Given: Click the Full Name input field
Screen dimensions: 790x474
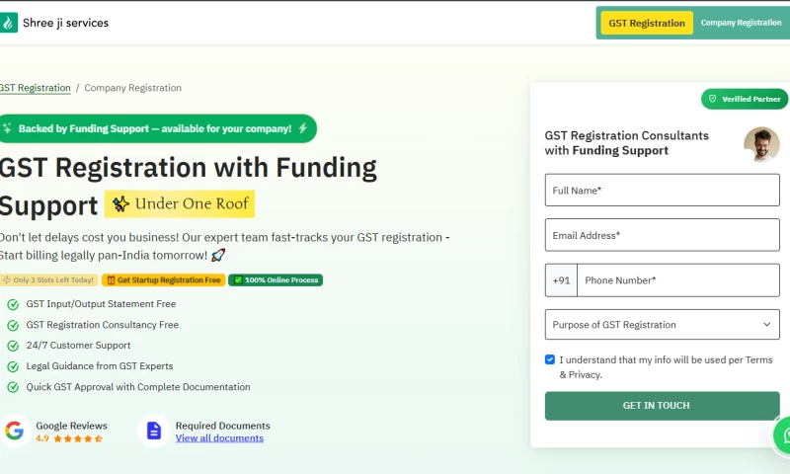Looking at the screenshot, I should pos(662,191).
